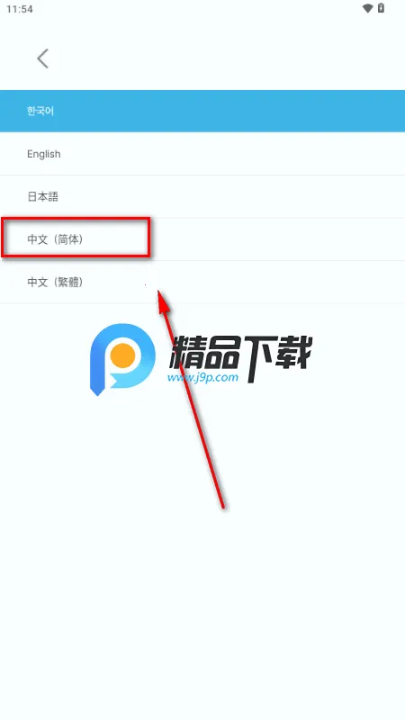Click the orange circle inside the logo
The width and height of the screenshot is (405, 720).
pos(122,355)
